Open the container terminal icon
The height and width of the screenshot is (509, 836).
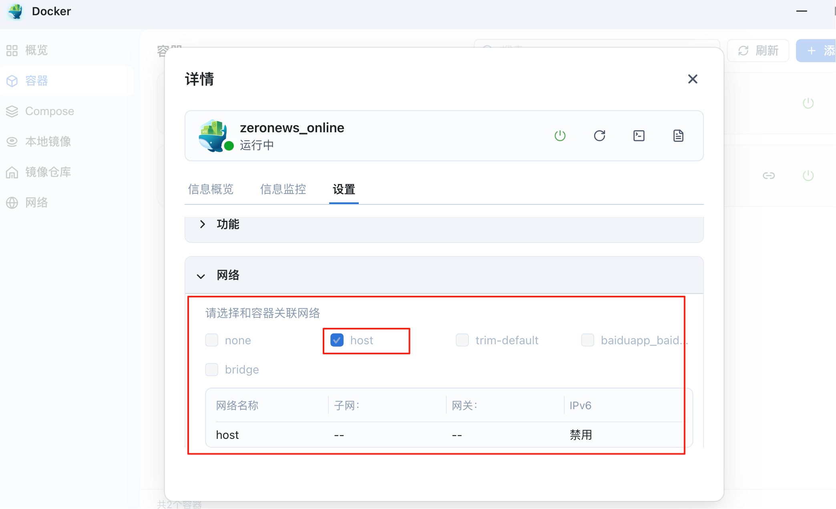(639, 136)
